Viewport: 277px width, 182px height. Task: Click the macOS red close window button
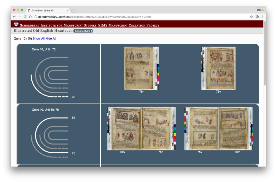click(14, 10)
